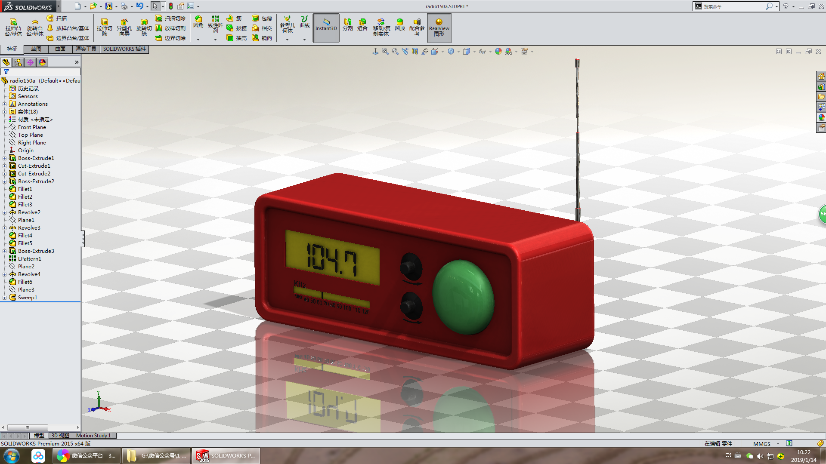Select the Rib (筋) tool

tap(234, 18)
